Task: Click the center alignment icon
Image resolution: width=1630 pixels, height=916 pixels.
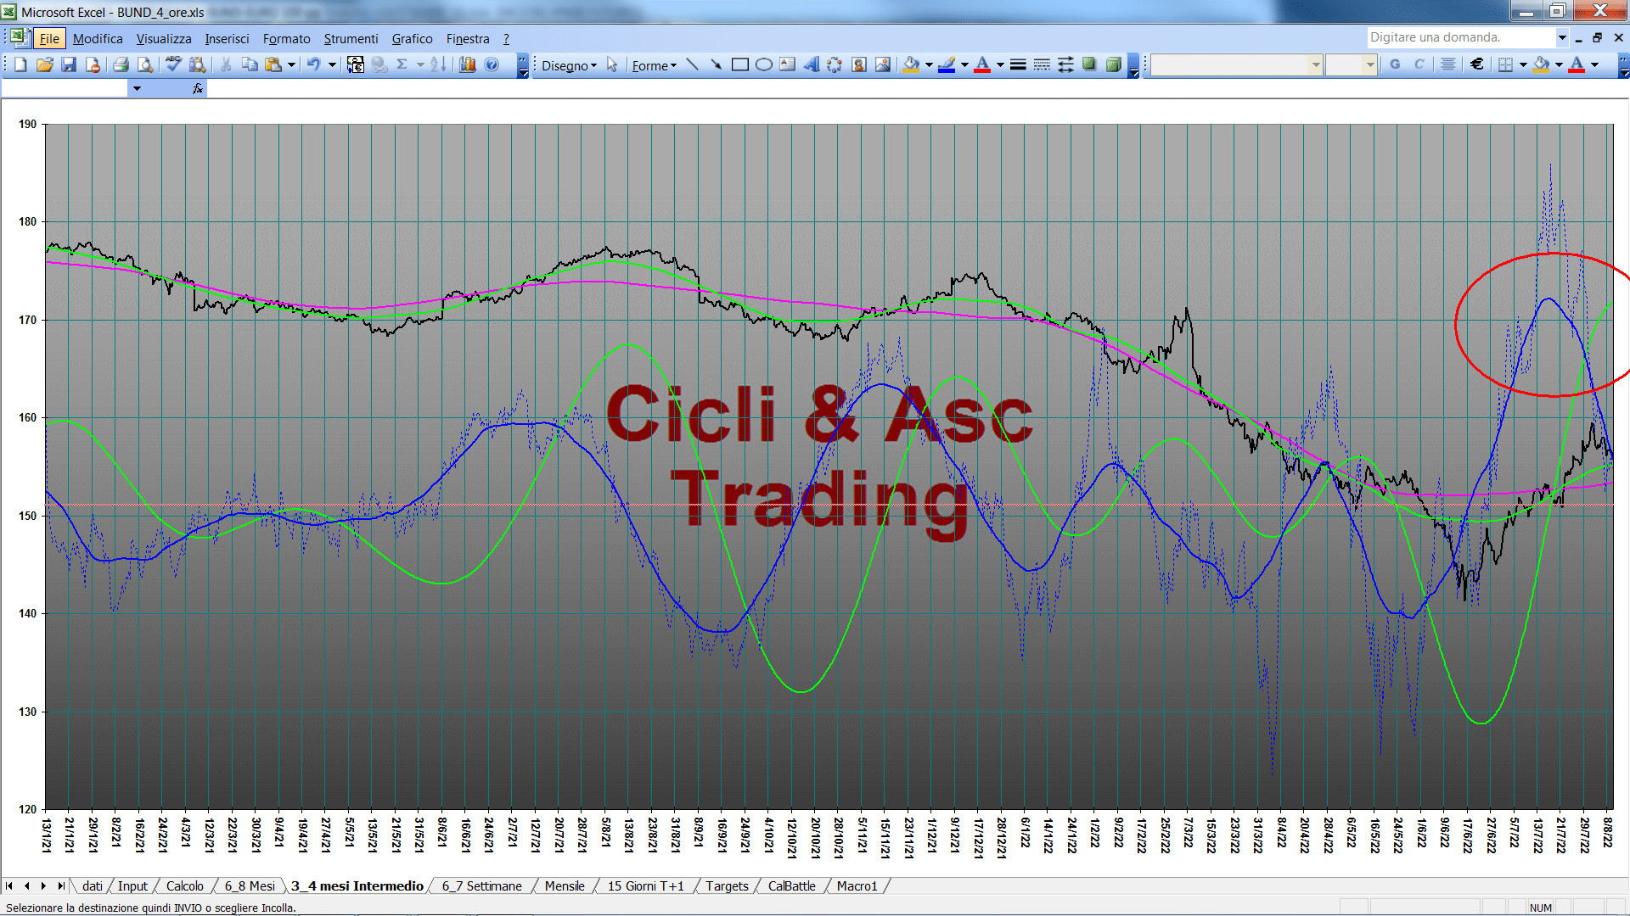Action: tap(1448, 64)
